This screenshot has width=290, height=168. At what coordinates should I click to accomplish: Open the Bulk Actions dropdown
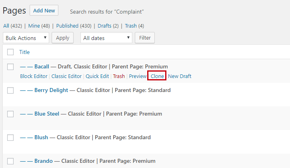pos(26,38)
